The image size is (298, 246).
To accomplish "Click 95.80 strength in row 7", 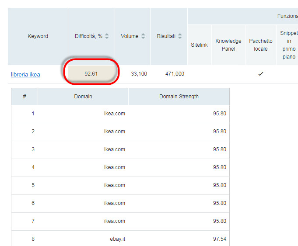I will (220, 221).
